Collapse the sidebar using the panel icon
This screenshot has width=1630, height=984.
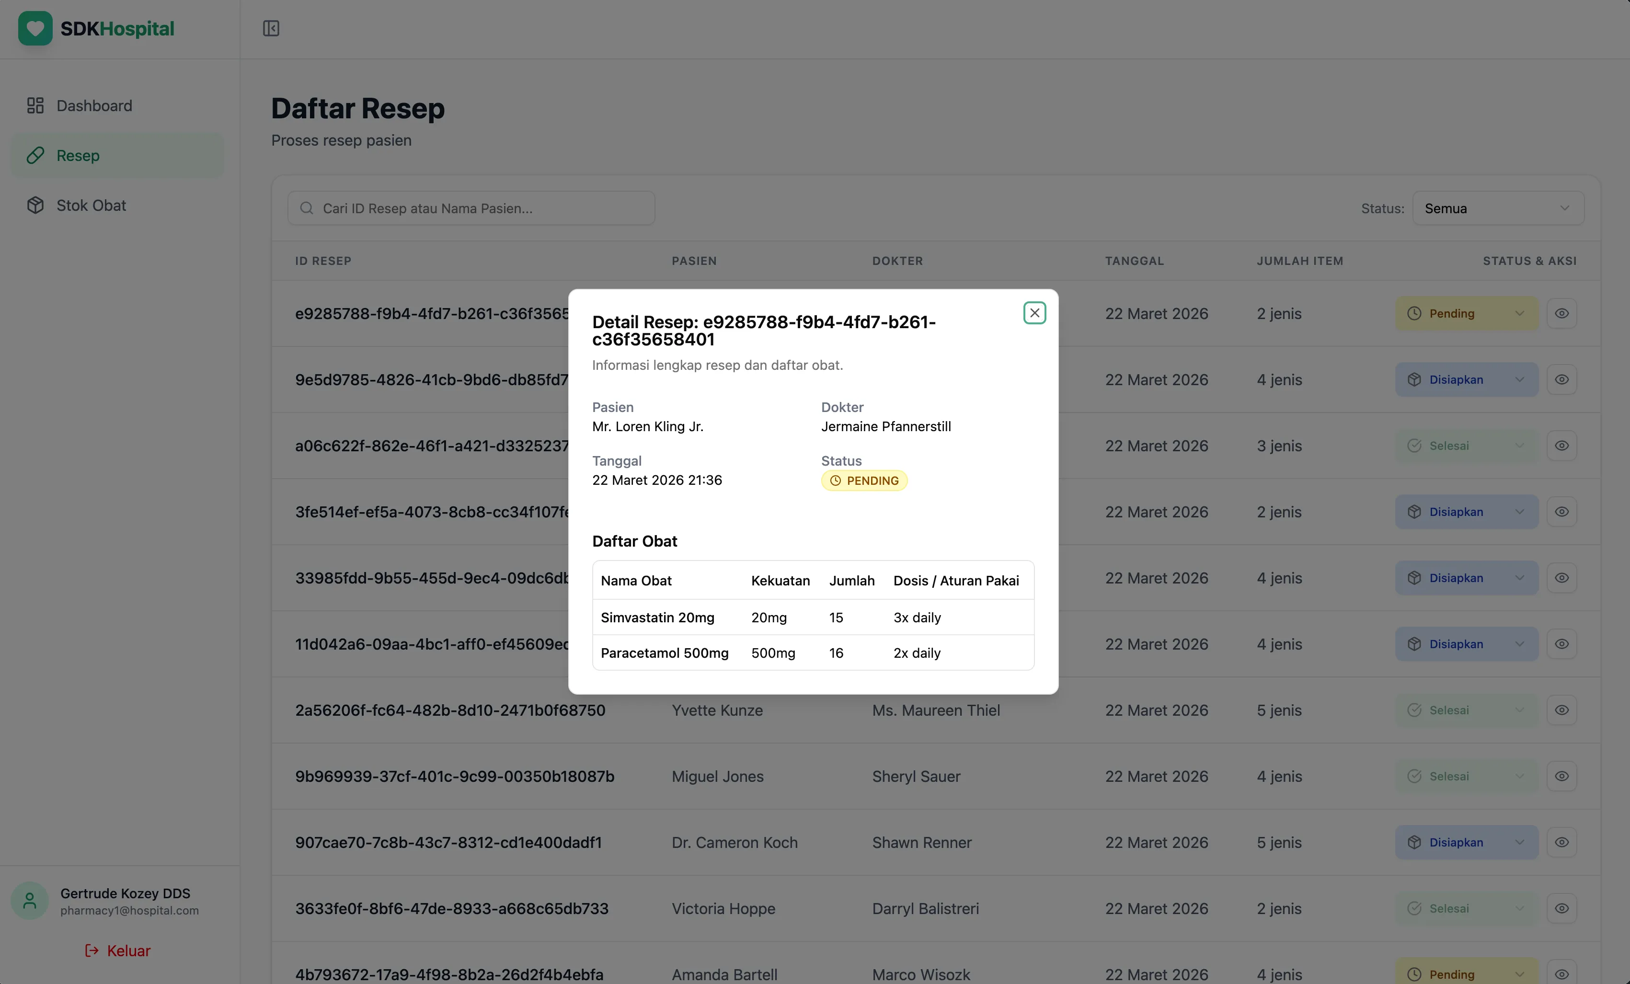(x=271, y=28)
